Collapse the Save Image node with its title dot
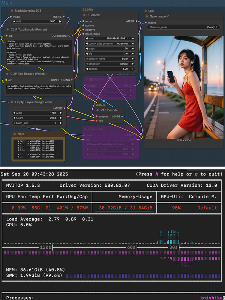This screenshot has width=225, height=300. click(147, 16)
